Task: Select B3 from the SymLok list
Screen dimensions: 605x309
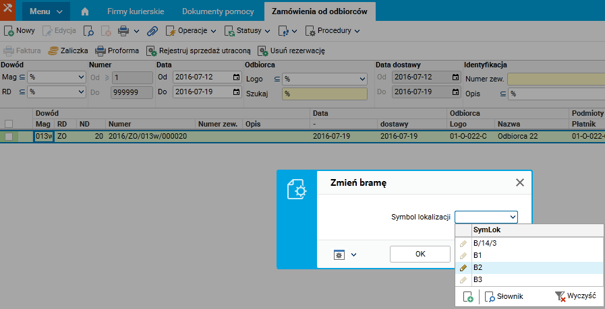Action: point(538,280)
